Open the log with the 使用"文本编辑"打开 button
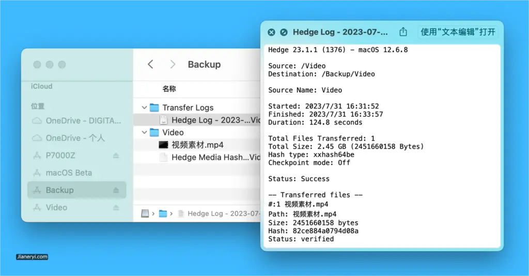The height and width of the screenshot is (276, 529). click(458, 32)
